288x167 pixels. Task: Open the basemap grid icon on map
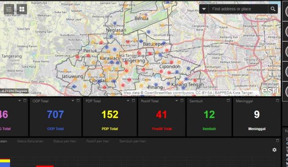[22, 9]
